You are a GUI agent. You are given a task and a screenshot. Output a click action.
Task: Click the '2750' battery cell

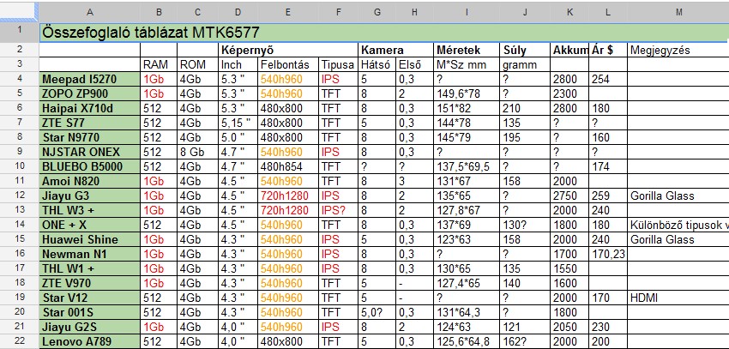click(570, 196)
